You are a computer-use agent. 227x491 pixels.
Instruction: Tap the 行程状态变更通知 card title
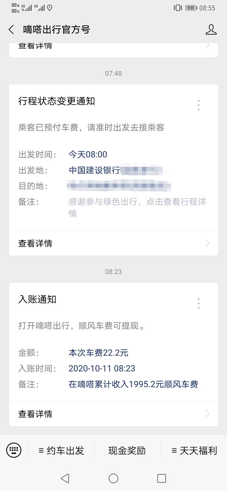pyautogui.click(x=57, y=101)
